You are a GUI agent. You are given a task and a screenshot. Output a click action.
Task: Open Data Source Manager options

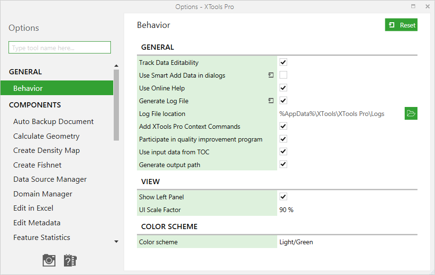point(50,179)
